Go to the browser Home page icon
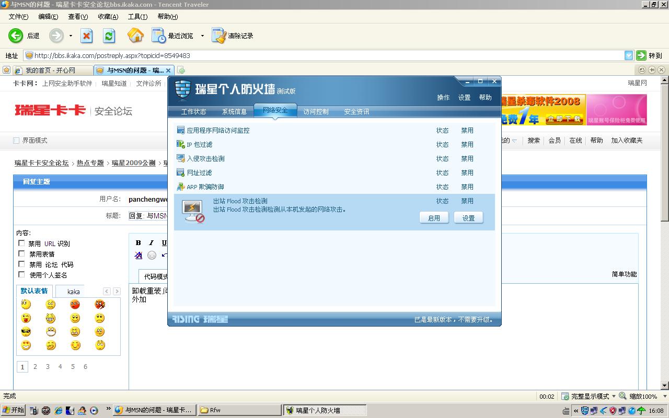This screenshot has width=669, height=418. 135,36
